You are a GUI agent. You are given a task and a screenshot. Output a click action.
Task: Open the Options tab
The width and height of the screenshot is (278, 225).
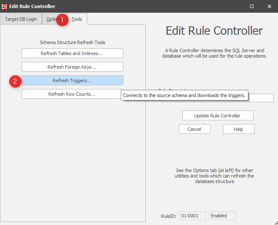[x=50, y=19]
